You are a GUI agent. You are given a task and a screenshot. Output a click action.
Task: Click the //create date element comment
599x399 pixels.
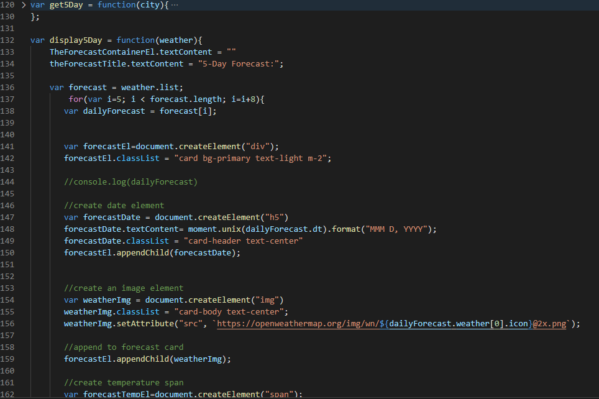[x=114, y=206]
